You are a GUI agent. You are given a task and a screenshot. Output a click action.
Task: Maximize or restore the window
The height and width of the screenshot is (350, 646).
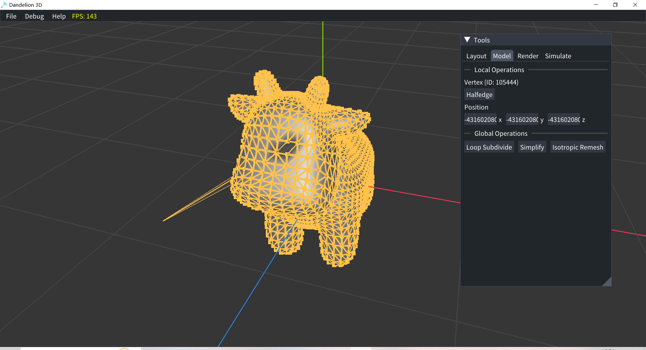pyautogui.click(x=615, y=5)
